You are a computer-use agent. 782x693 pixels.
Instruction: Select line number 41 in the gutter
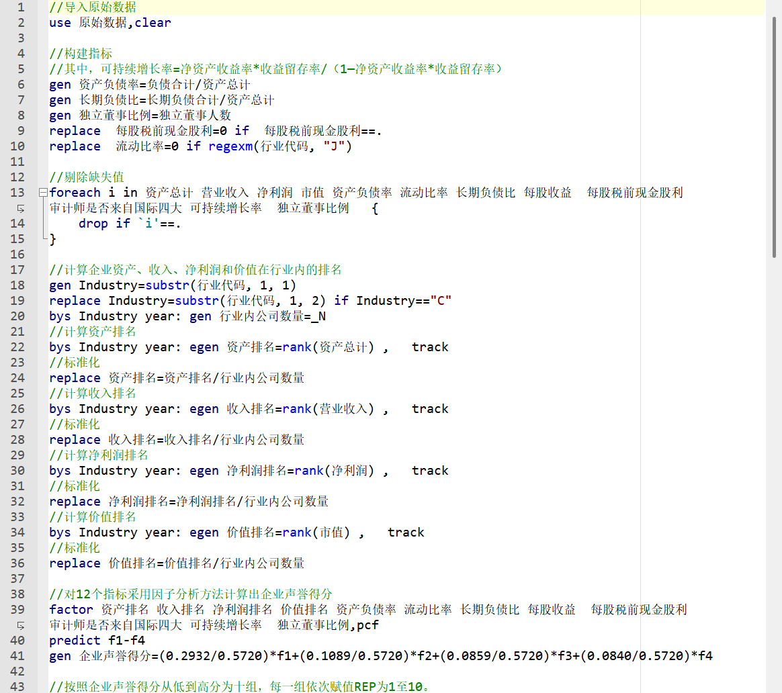18,656
